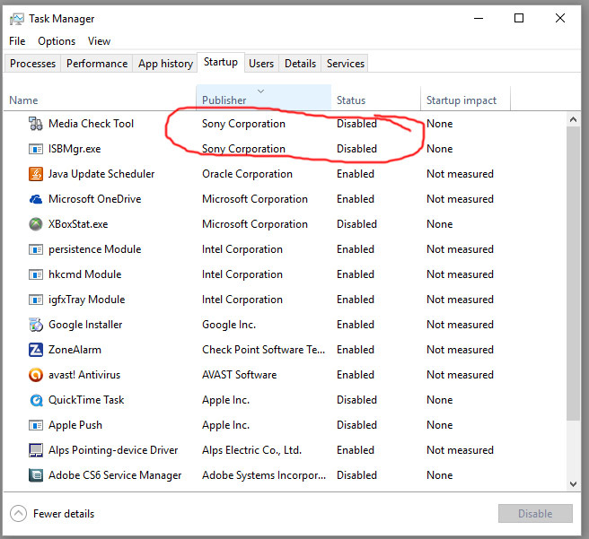Select the Apple Push name
589x539 pixels.
pos(75,425)
